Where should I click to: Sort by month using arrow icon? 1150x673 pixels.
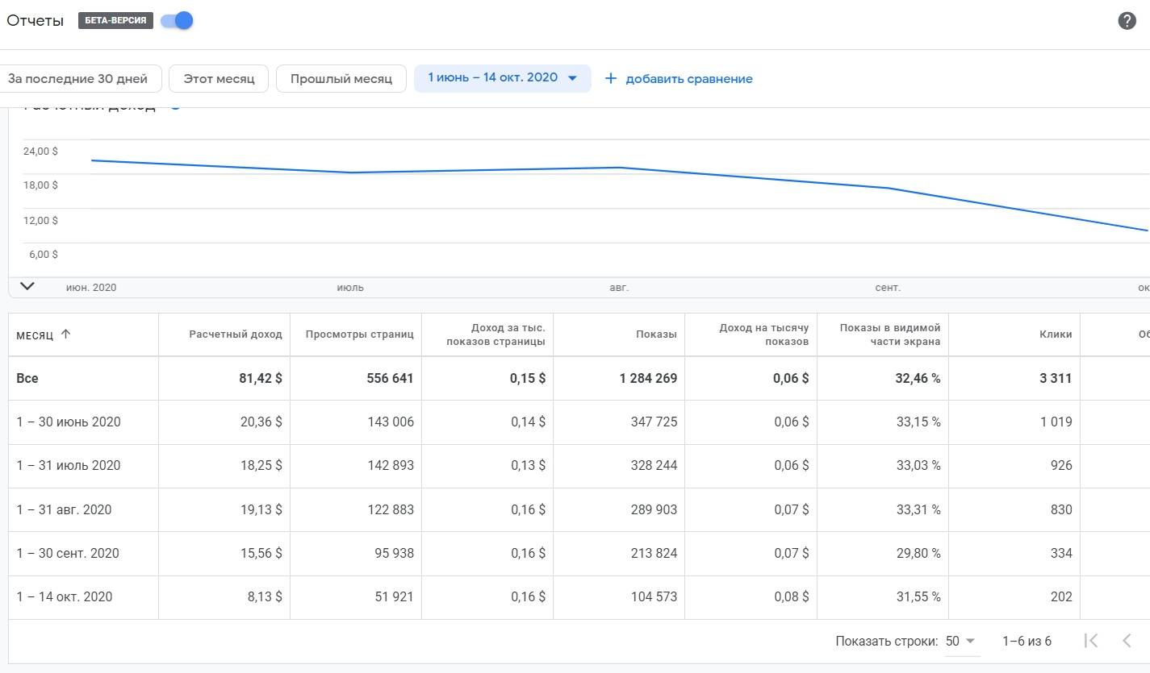coord(65,334)
